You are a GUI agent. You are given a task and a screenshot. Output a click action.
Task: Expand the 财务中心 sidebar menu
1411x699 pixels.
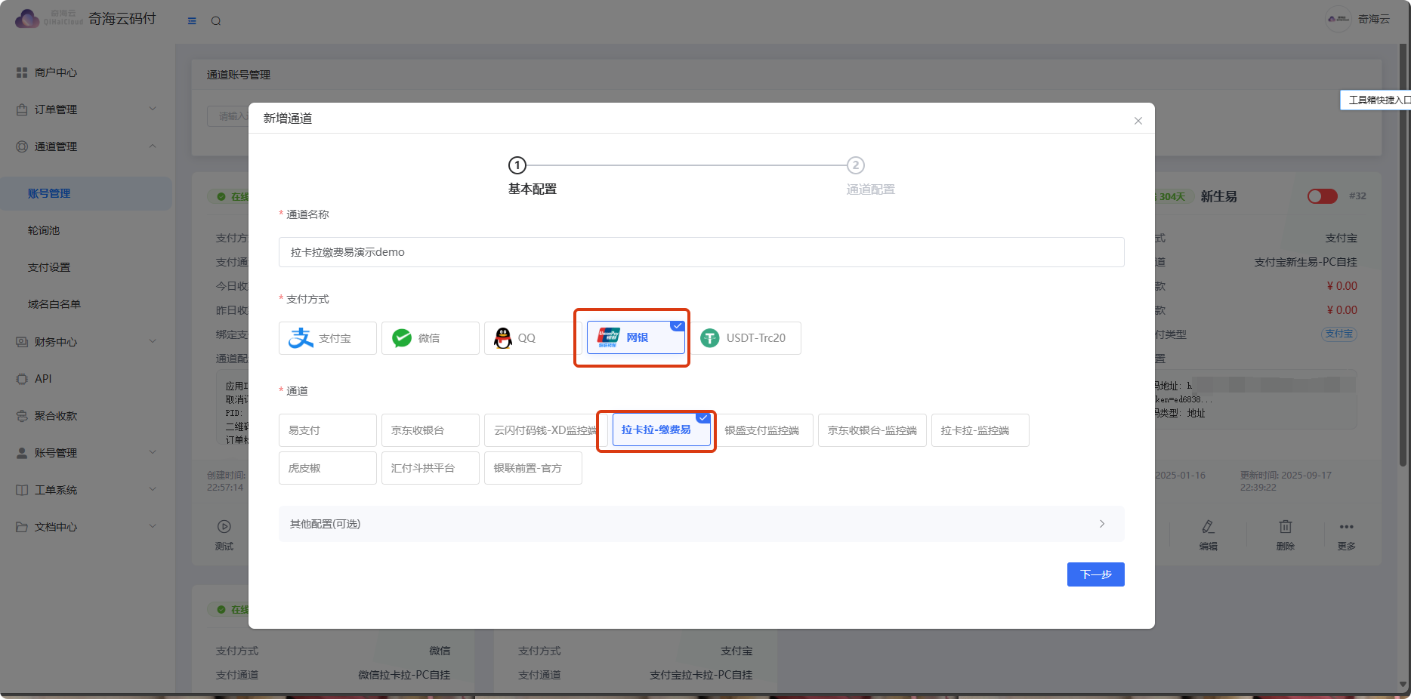87,342
